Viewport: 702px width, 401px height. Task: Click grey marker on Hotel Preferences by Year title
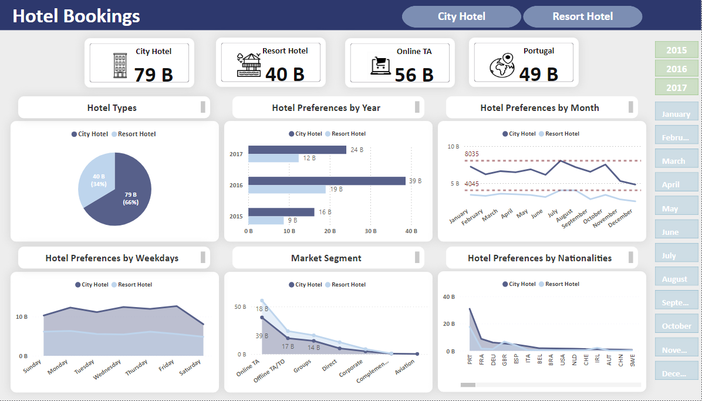[x=417, y=107]
